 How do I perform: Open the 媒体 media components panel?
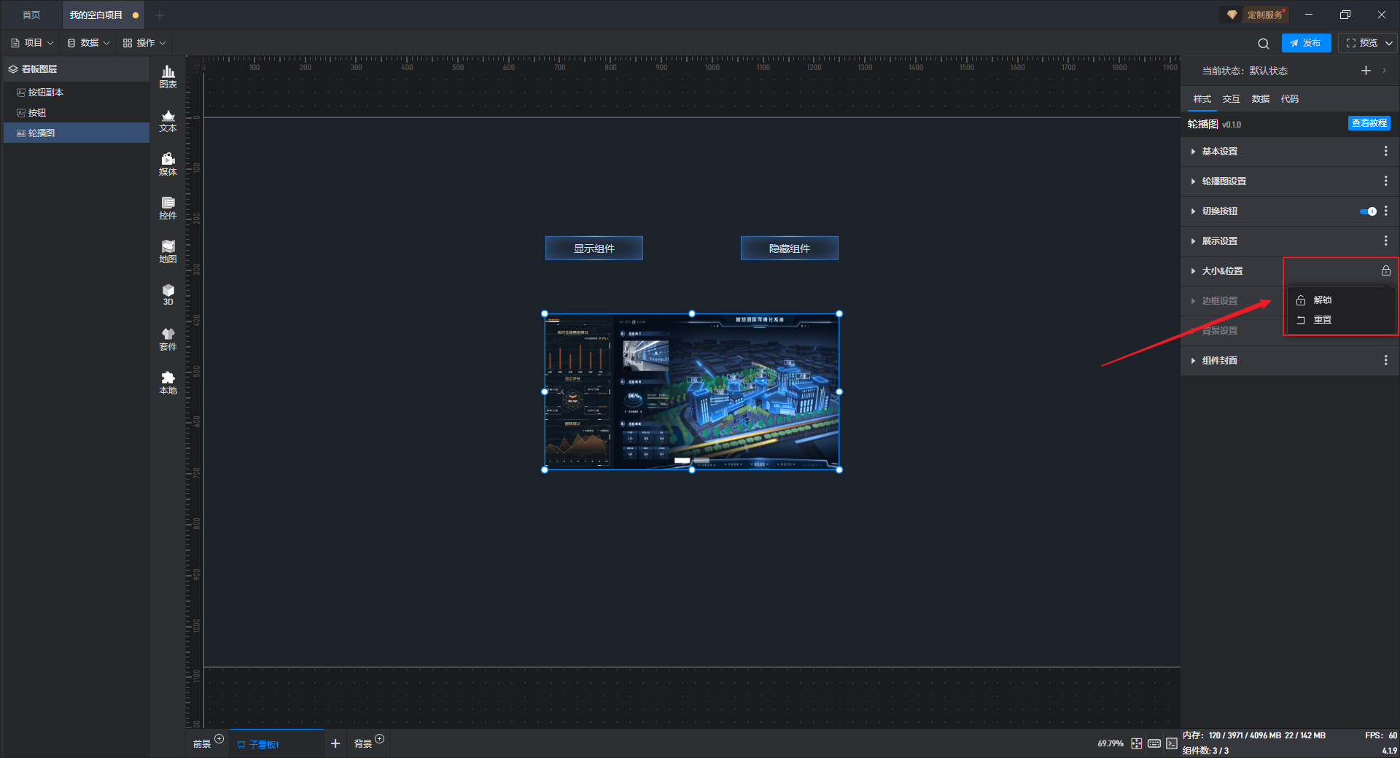point(168,164)
